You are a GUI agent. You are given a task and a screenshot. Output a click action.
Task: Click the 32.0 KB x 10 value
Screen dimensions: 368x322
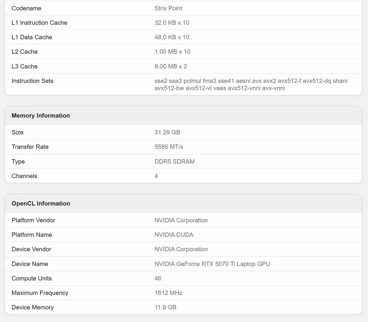pos(172,23)
